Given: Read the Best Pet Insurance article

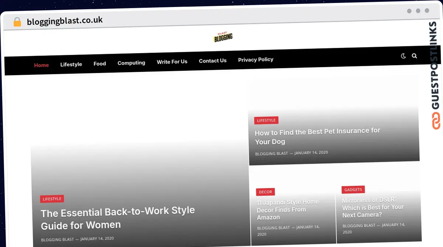Looking at the screenshot, I should (x=317, y=136).
